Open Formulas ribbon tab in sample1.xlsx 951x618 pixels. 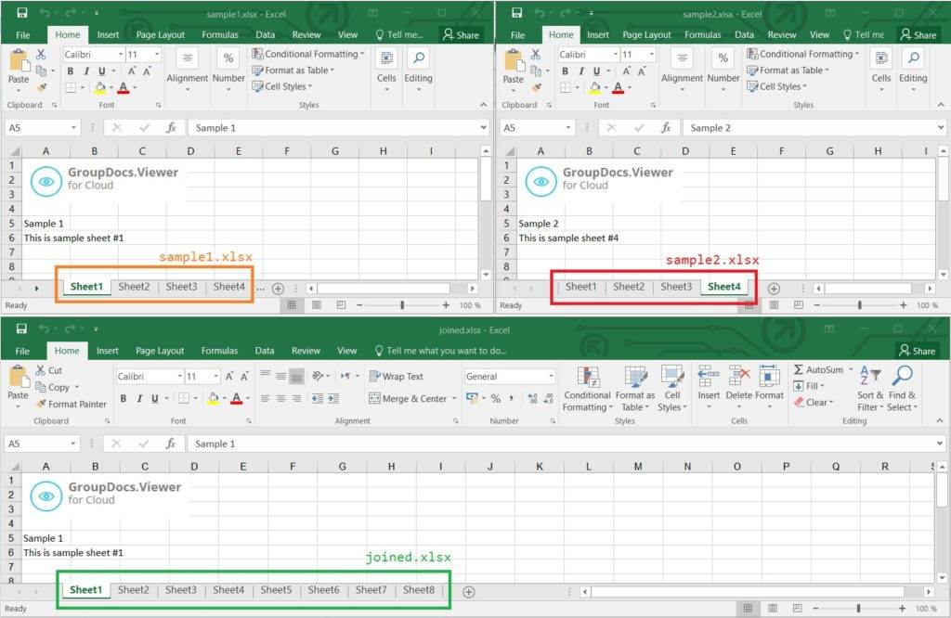click(220, 35)
